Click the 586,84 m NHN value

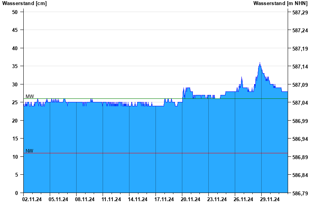tap(300, 175)
